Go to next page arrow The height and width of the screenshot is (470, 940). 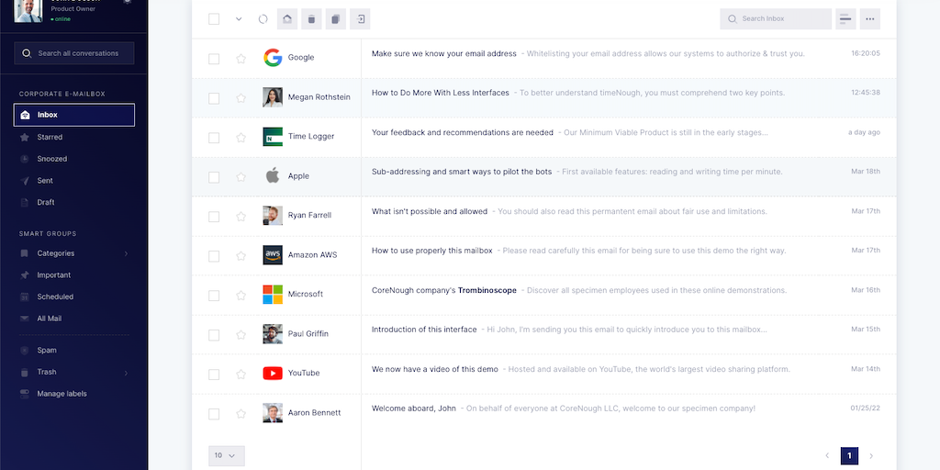coord(871,455)
